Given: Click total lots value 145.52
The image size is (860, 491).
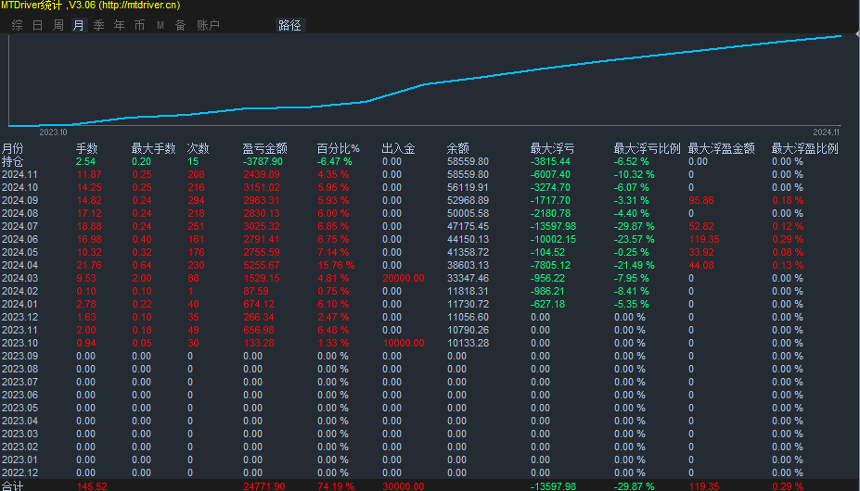Looking at the screenshot, I should [92, 486].
